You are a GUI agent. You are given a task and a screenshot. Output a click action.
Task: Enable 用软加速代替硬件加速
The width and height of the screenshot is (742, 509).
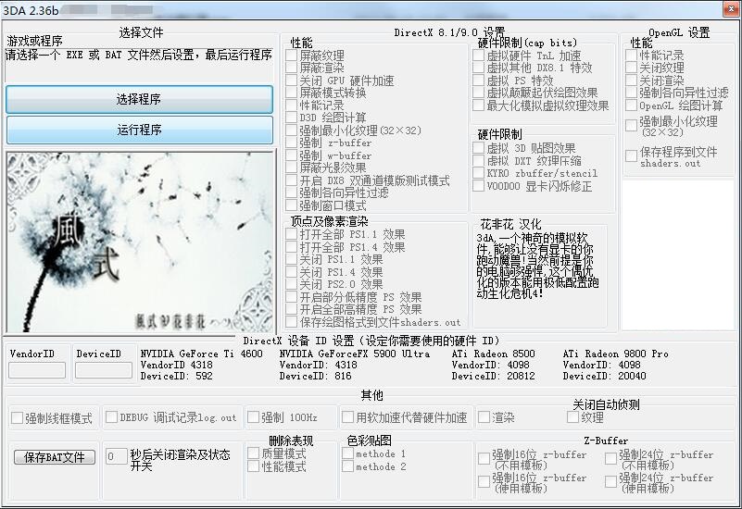347,416
